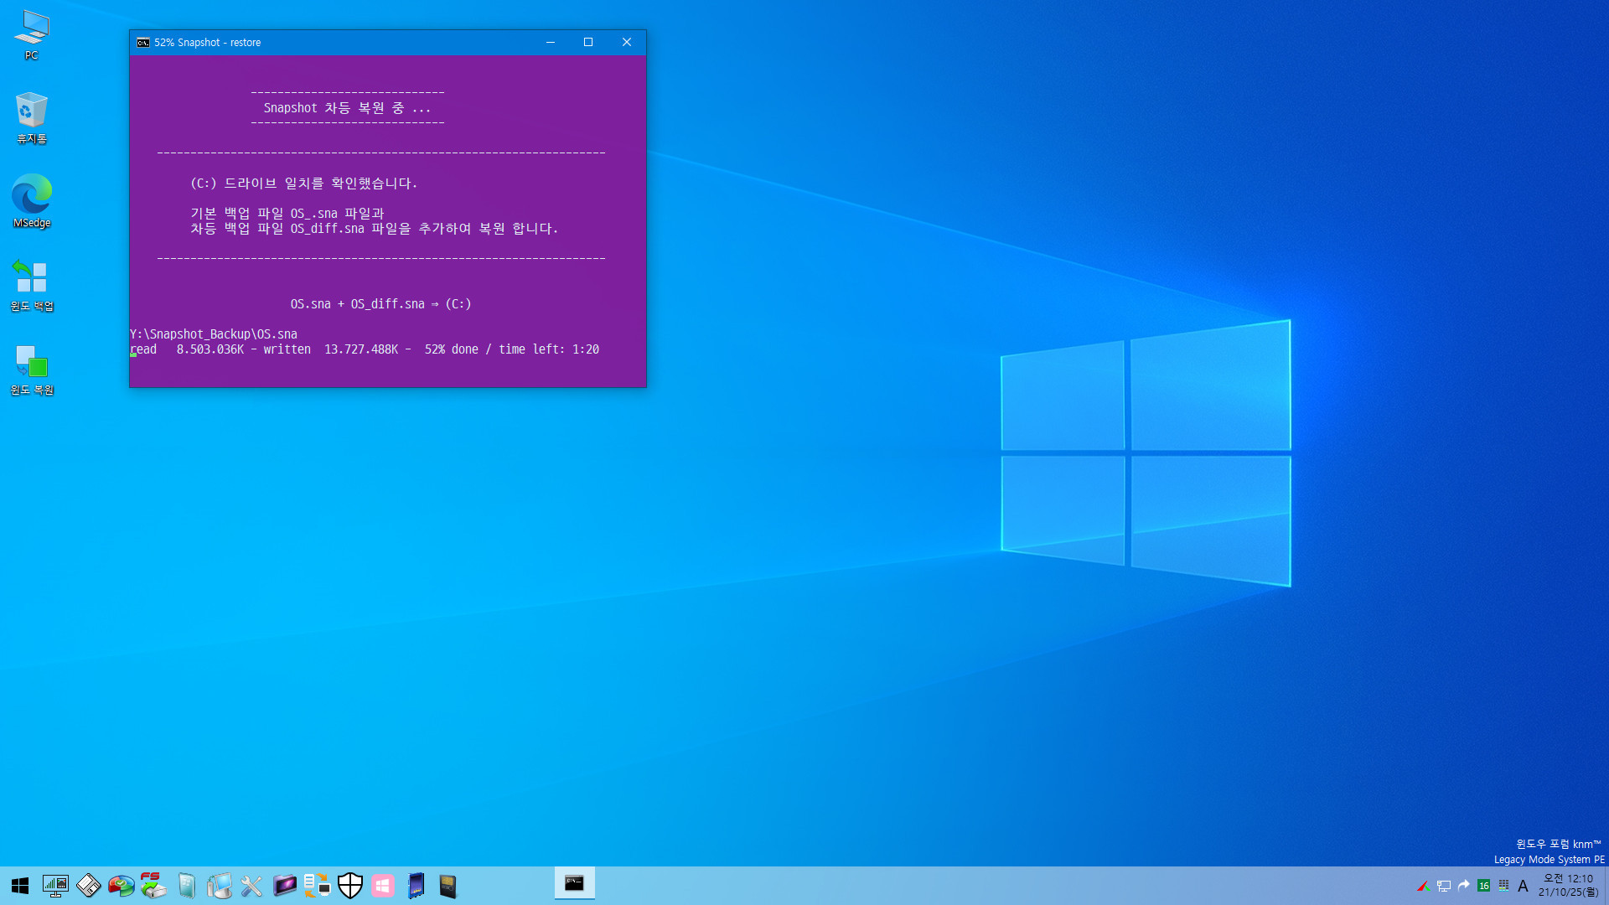Screen dimensions: 1609x905
Task: Click the 'read 8.503.036K' value
Action: click(x=187, y=349)
